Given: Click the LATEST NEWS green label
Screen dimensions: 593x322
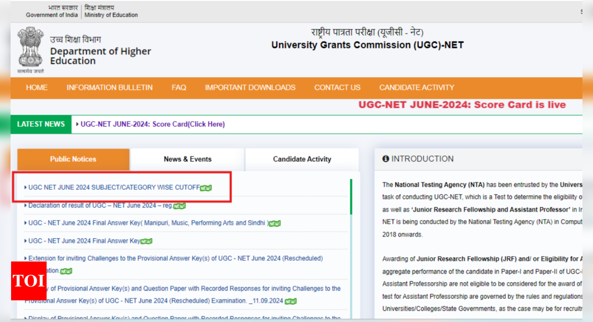Looking at the screenshot, I should click(x=41, y=124).
